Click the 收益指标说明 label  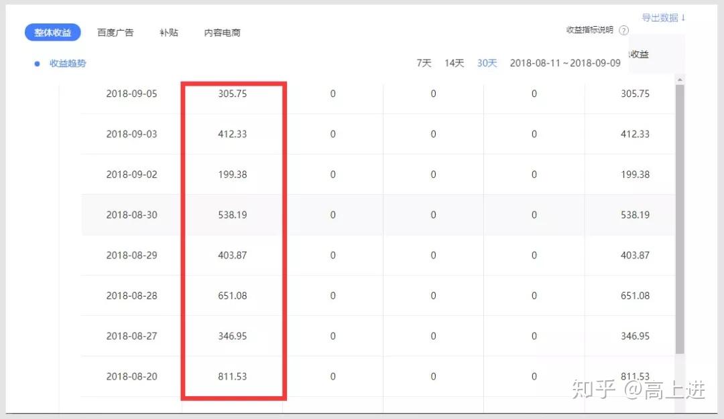[590, 30]
